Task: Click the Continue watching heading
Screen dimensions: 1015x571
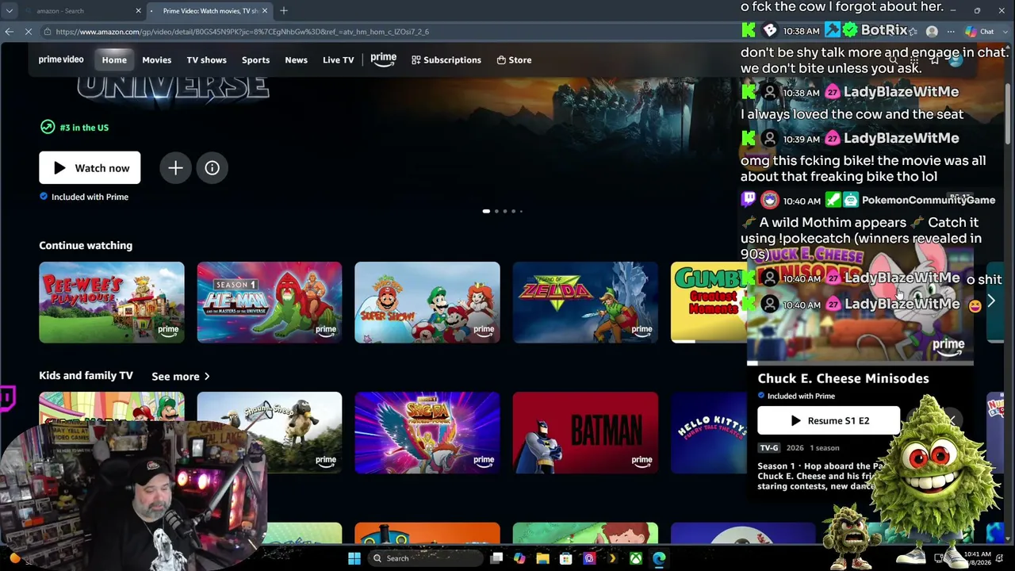Action: click(x=86, y=246)
